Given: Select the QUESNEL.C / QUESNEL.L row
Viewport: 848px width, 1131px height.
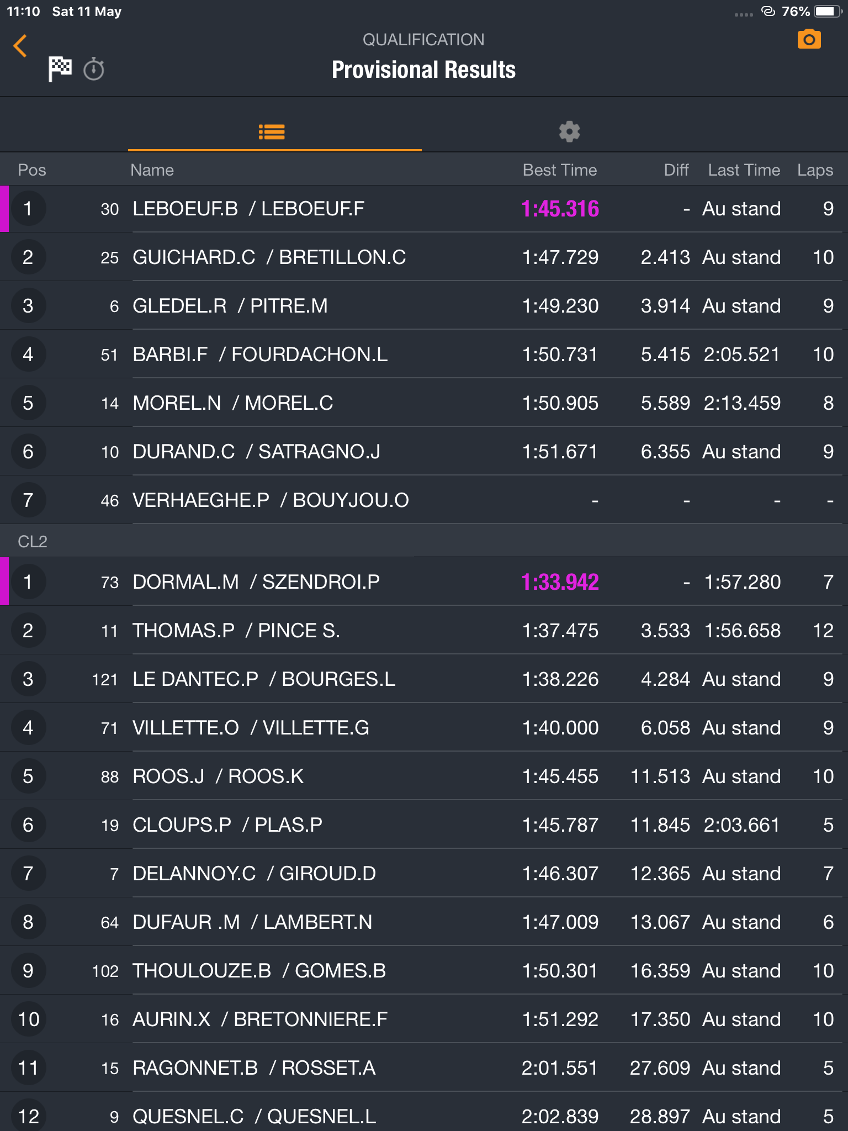Looking at the screenshot, I should pyautogui.click(x=424, y=1114).
